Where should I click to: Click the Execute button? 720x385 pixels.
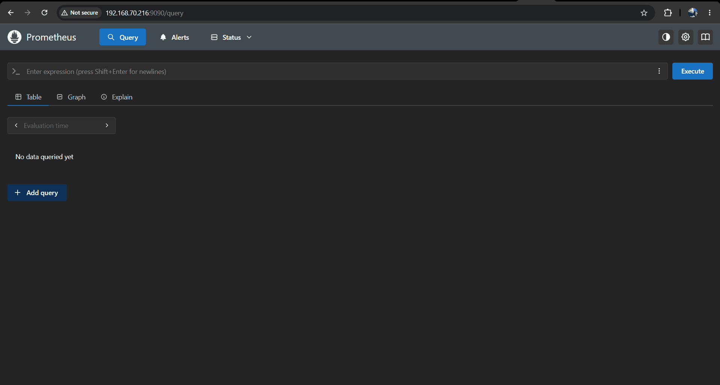click(693, 71)
